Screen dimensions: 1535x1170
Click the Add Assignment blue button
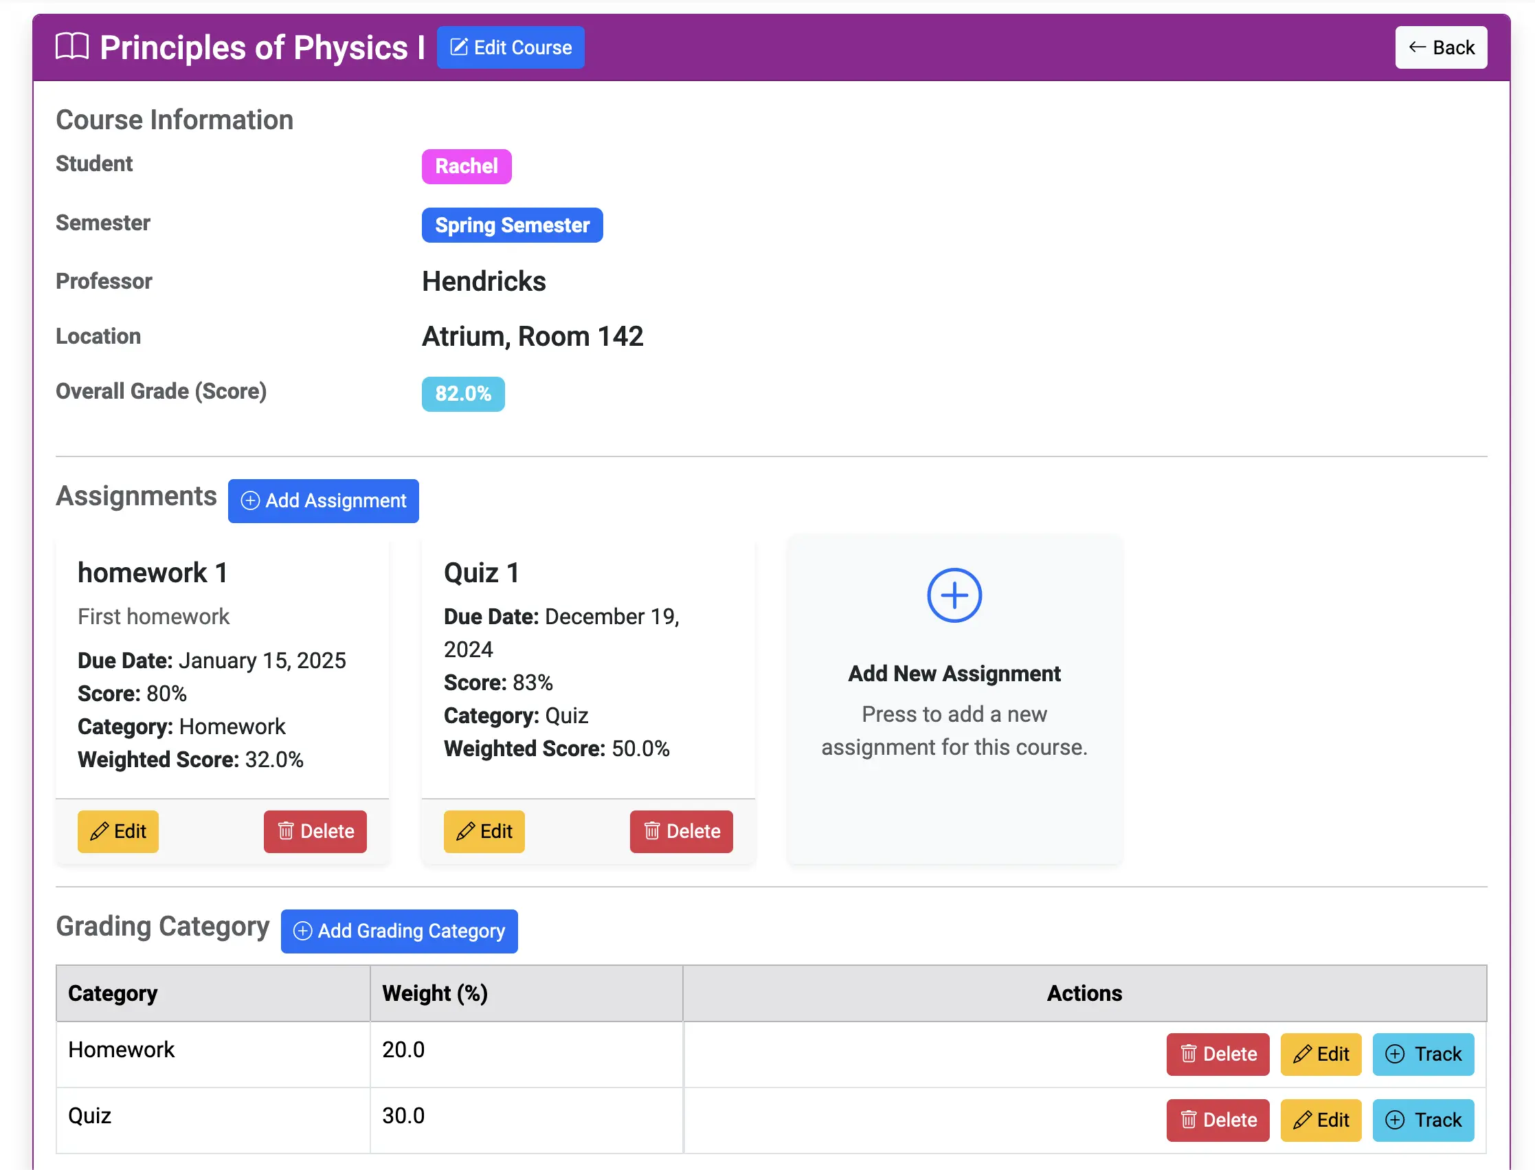point(323,500)
